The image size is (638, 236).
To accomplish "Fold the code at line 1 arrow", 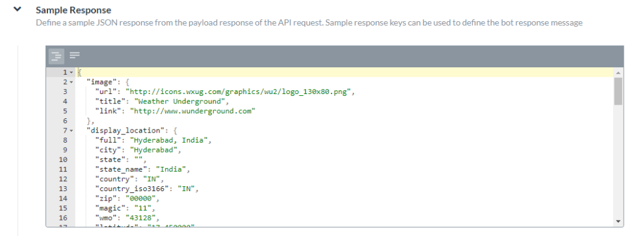I will tap(72, 72).
